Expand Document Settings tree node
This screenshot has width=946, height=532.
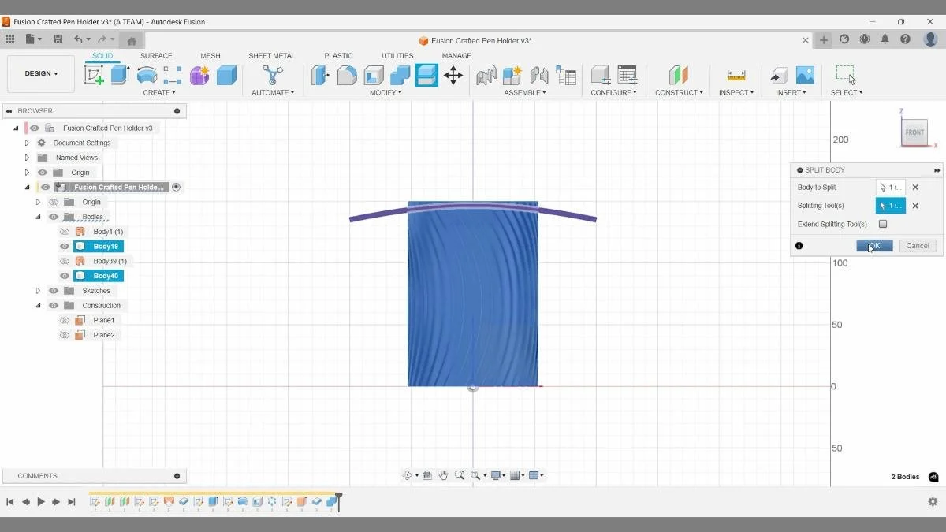tap(27, 143)
